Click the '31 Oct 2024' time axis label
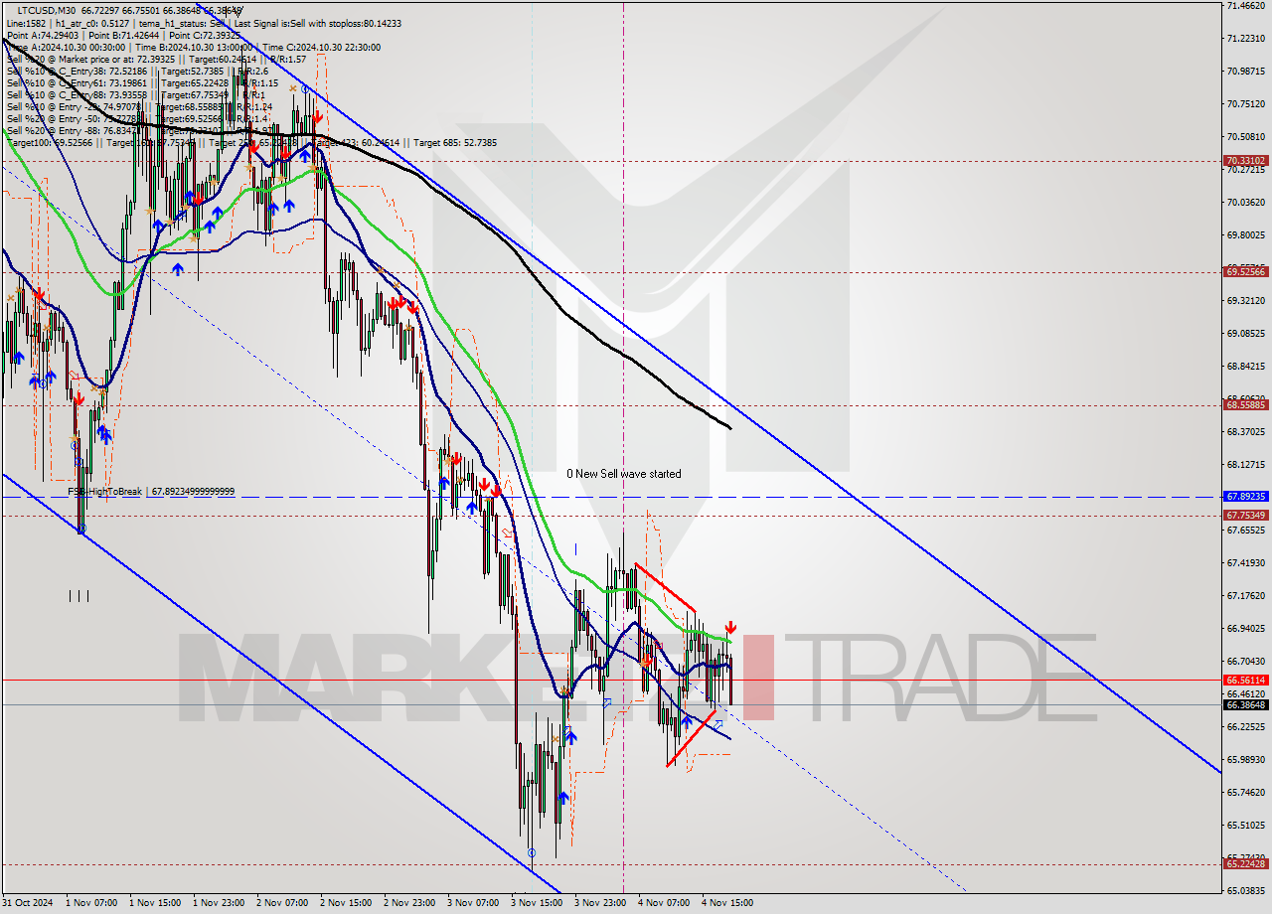The image size is (1272, 914). click(27, 903)
